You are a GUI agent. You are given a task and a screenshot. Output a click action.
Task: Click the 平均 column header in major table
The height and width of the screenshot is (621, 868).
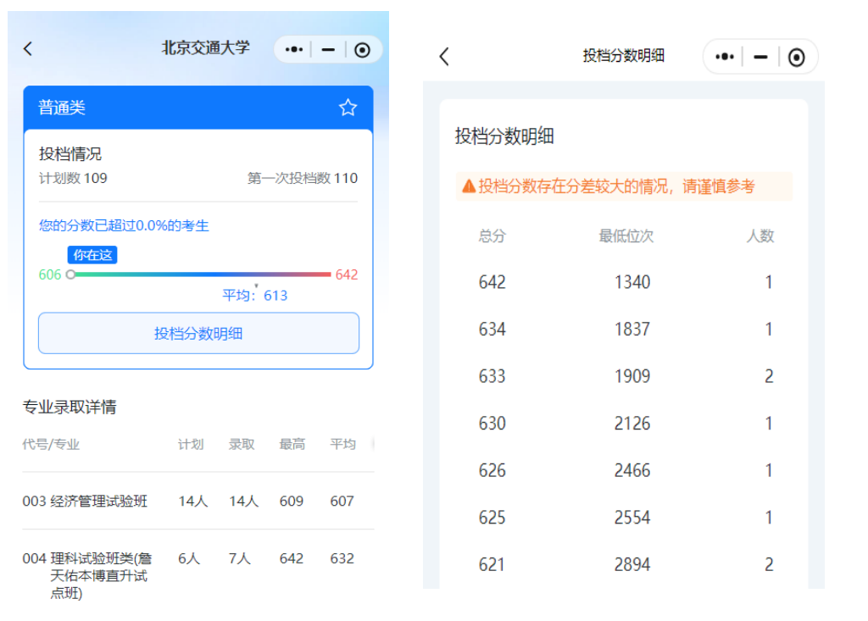point(342,444)
